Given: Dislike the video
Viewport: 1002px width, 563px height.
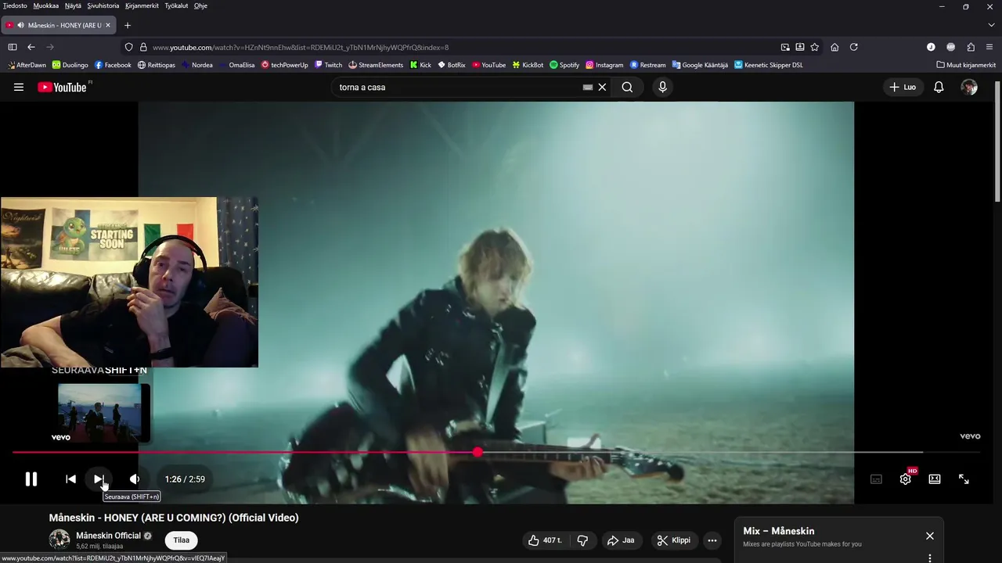Looking at the screenshot, I should (x=582, y=540).
